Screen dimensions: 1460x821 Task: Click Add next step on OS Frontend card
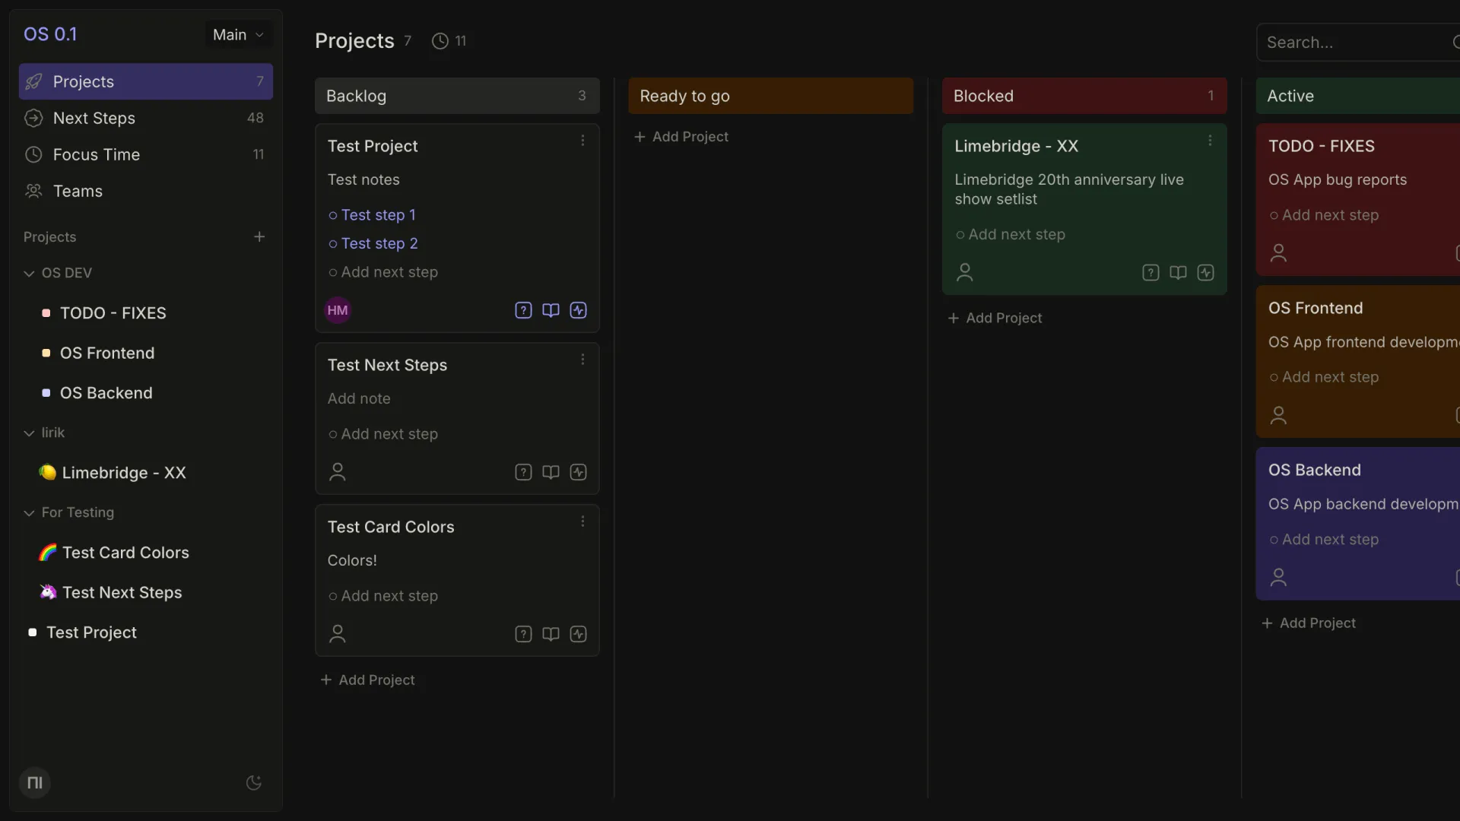[1331, 376]
